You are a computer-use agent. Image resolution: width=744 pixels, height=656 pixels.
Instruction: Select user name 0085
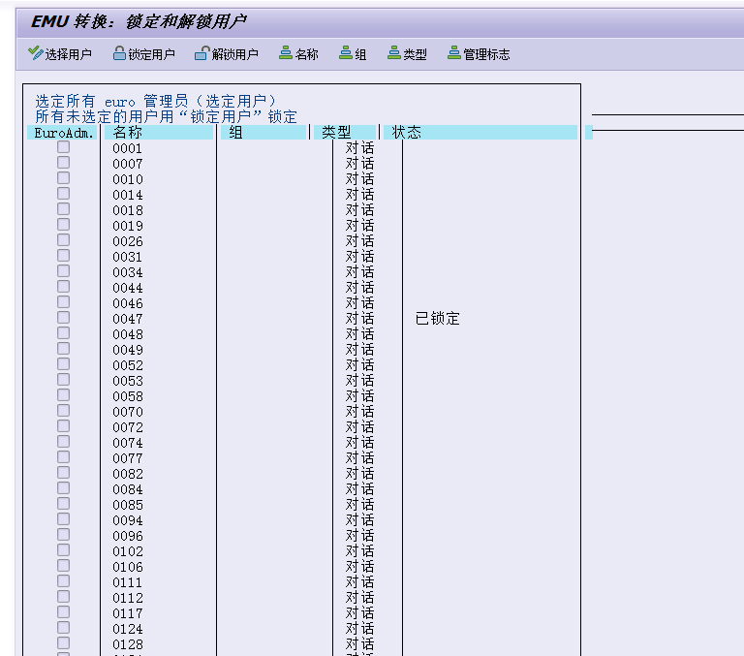click(128, 505)
